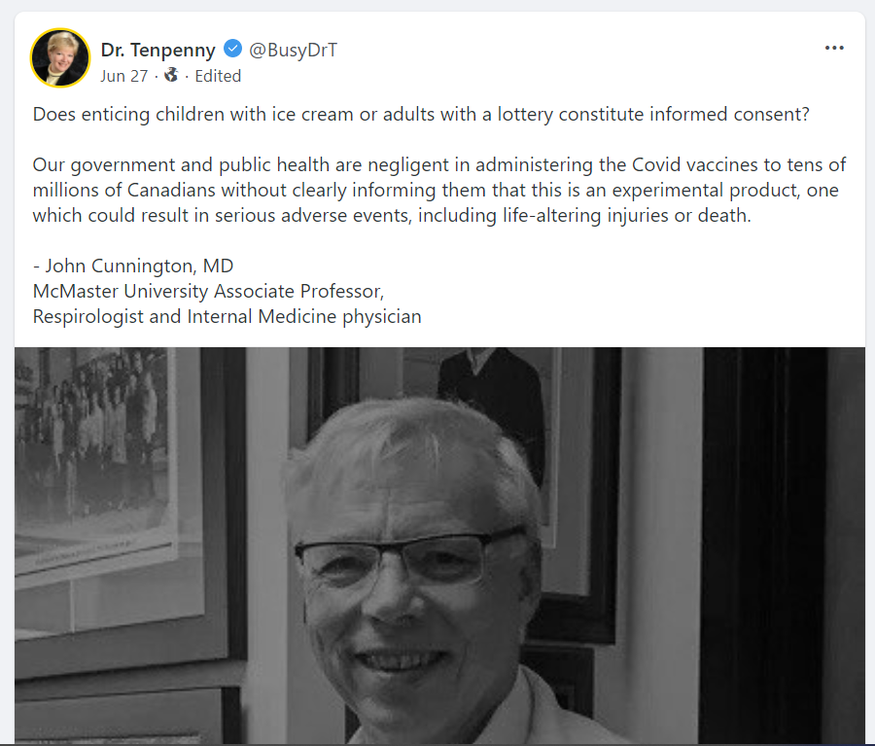Click the paragraph about Covid vaccines
Image resolution: width=875 pixels, height=746 pixels.
point(439,190)
